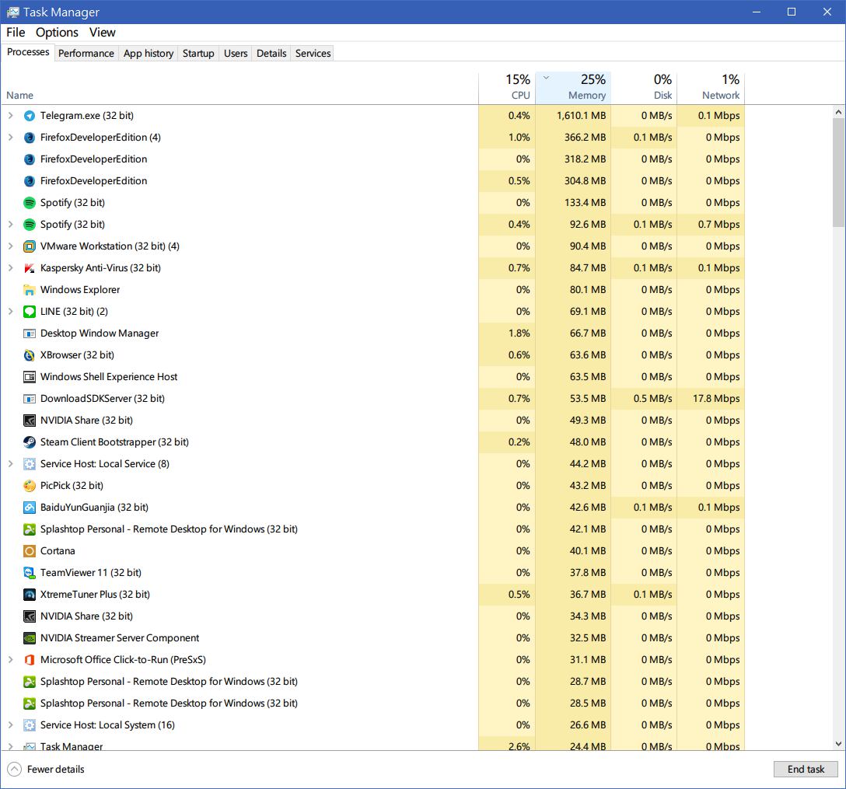Expand the LINE (32 bit) (2) group
The width and height of the screenshot is (846, 789).
(x=10, y=311)
